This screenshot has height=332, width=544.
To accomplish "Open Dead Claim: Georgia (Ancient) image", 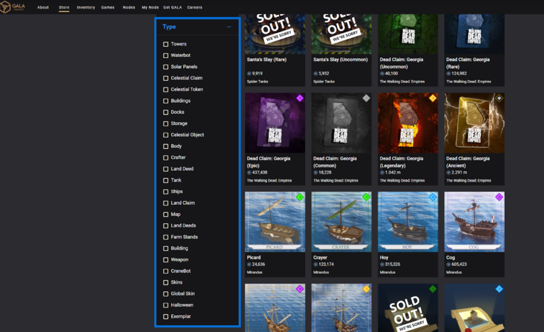I will point(474,123).
